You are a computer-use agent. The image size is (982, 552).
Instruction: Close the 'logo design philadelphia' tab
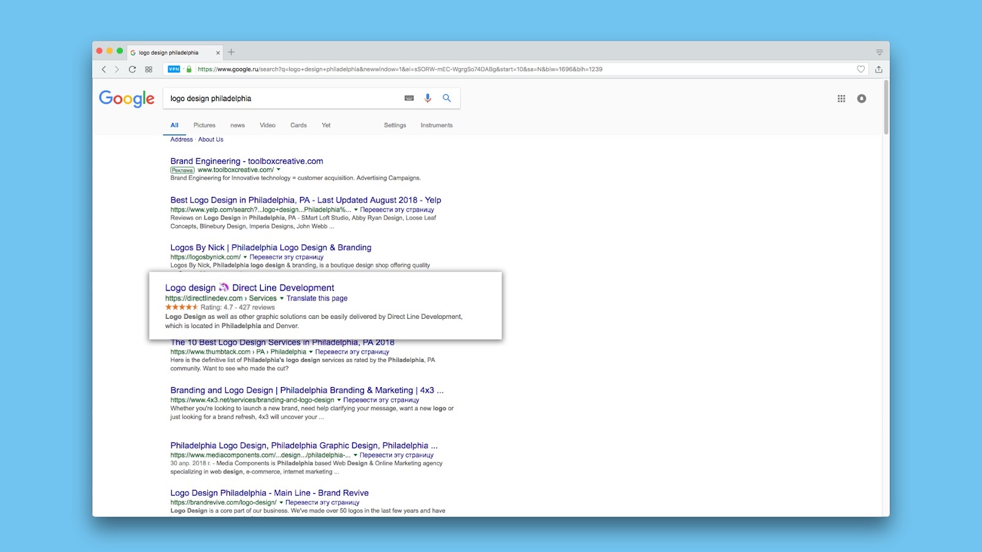pos(218,53)
